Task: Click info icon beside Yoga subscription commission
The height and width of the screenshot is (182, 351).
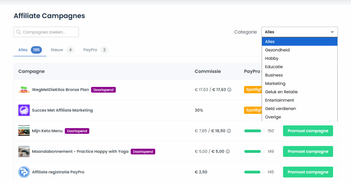Action: coord(228,151)
